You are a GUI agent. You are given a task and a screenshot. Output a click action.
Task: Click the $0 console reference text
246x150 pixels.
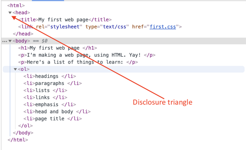(x=44, y=41)
